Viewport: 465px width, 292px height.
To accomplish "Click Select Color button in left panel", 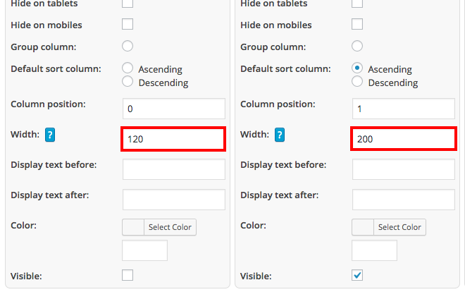I will pos(170,227).
